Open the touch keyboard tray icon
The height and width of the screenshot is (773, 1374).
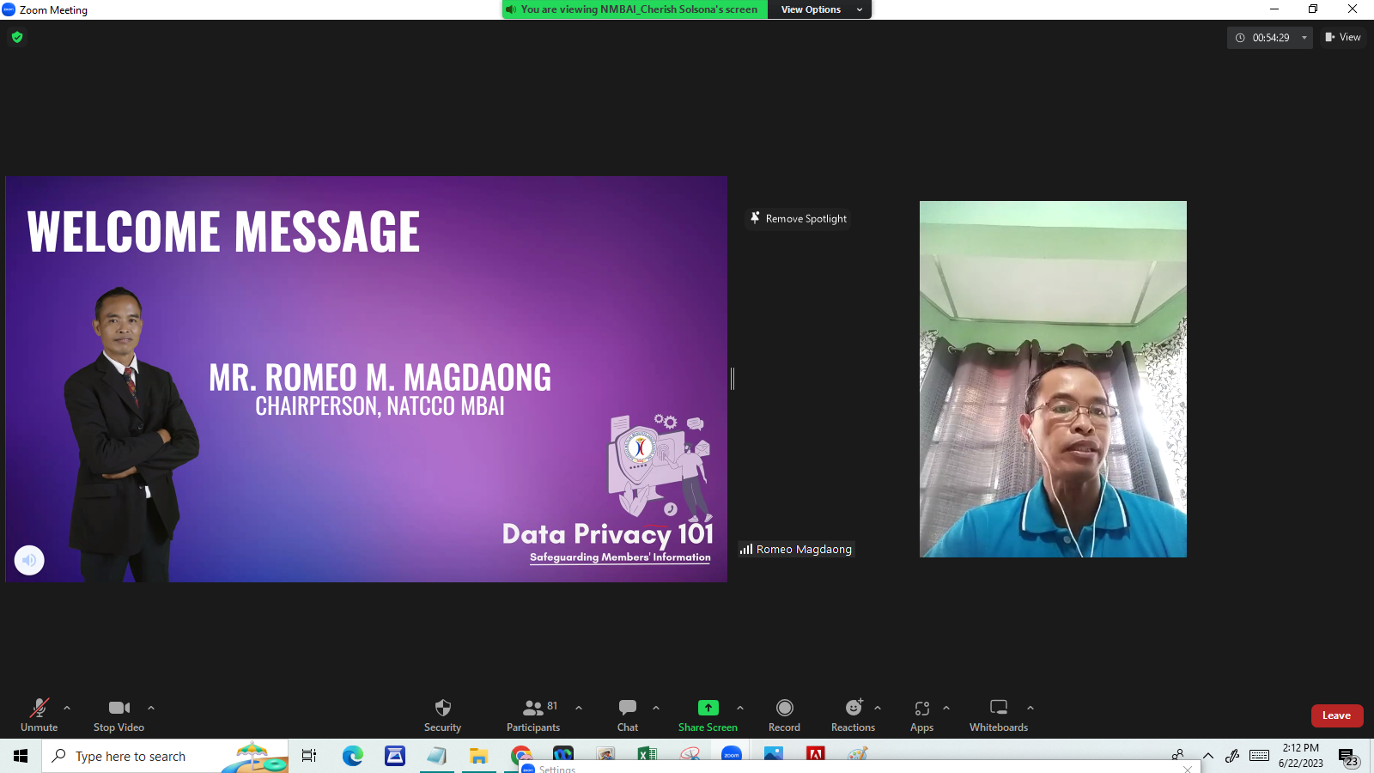(1259, 756)
